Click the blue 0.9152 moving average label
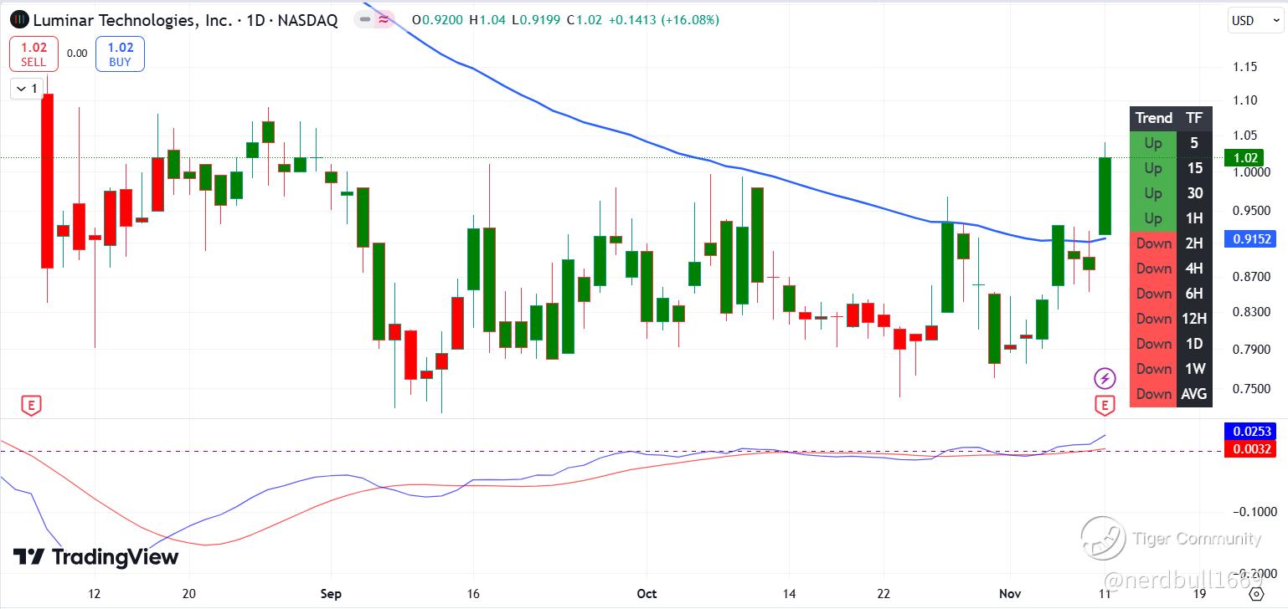The width and height of the screenshot is (1288, 609). 1249,238
